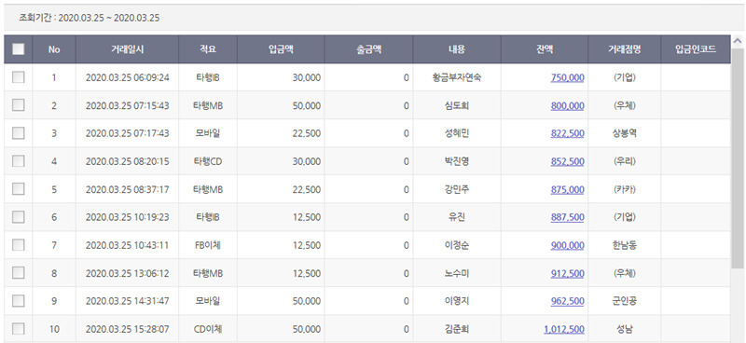This screenshot has width=746, height=343.
Task: Open the 900,000 balance link
Action: (x=567, y=246)
